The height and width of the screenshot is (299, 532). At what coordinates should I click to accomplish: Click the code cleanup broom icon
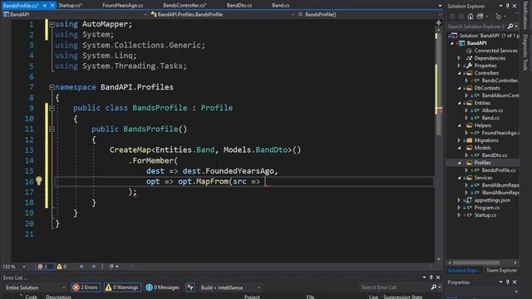click(x=111, y=267)
